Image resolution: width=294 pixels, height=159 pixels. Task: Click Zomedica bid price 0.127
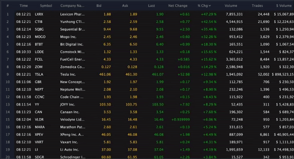tap(106, 67)
